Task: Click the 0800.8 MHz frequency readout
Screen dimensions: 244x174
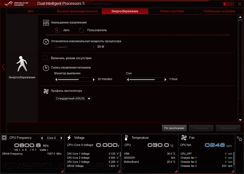Action: (31, 145)
